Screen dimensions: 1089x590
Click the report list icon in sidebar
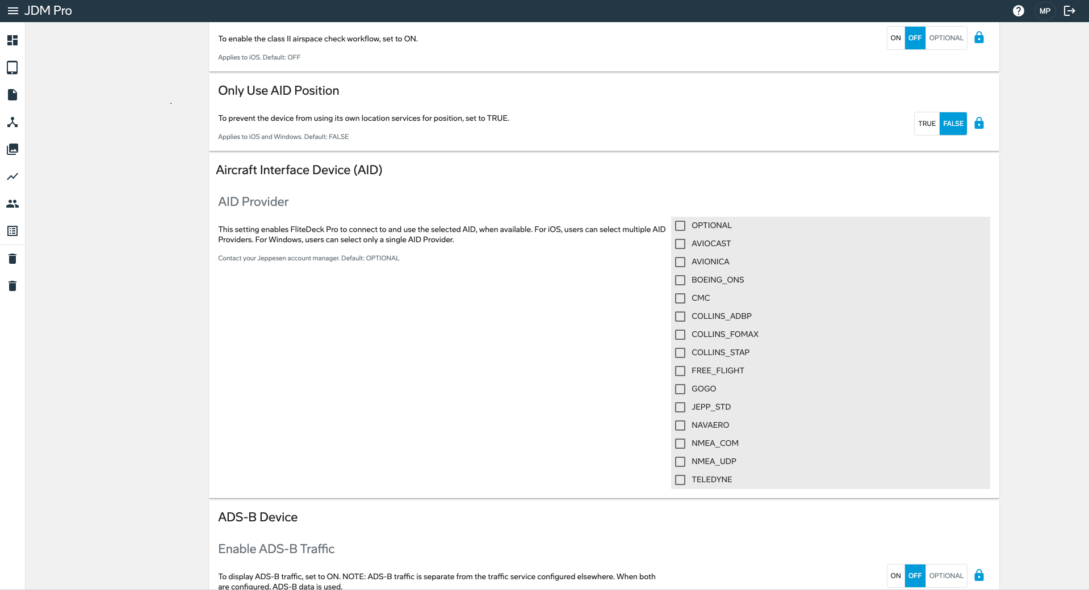point(12,231)
